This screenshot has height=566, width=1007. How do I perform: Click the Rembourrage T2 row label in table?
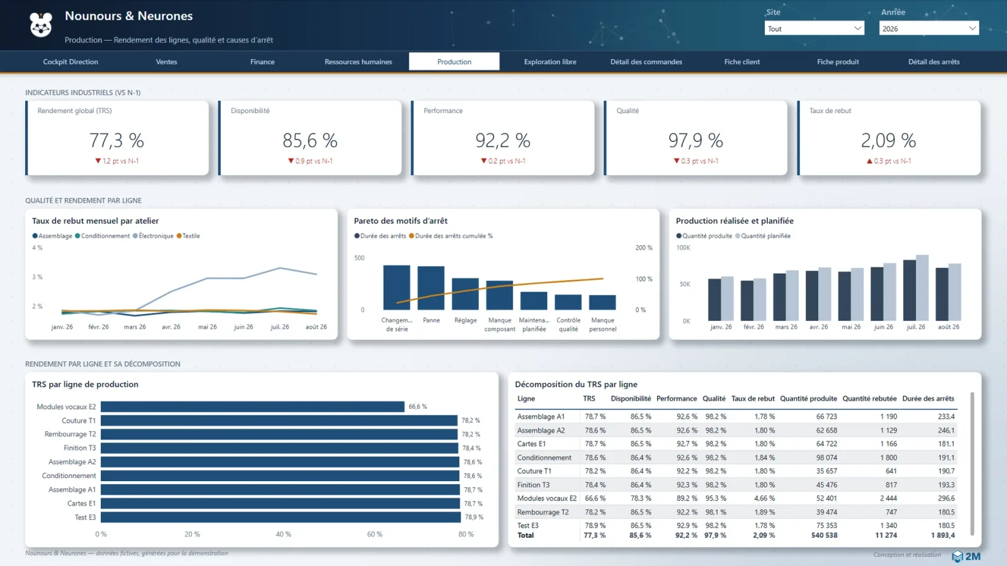coord(543,512)
